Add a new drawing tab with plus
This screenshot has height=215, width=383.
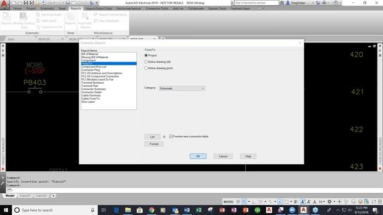[x=163, y=39]
